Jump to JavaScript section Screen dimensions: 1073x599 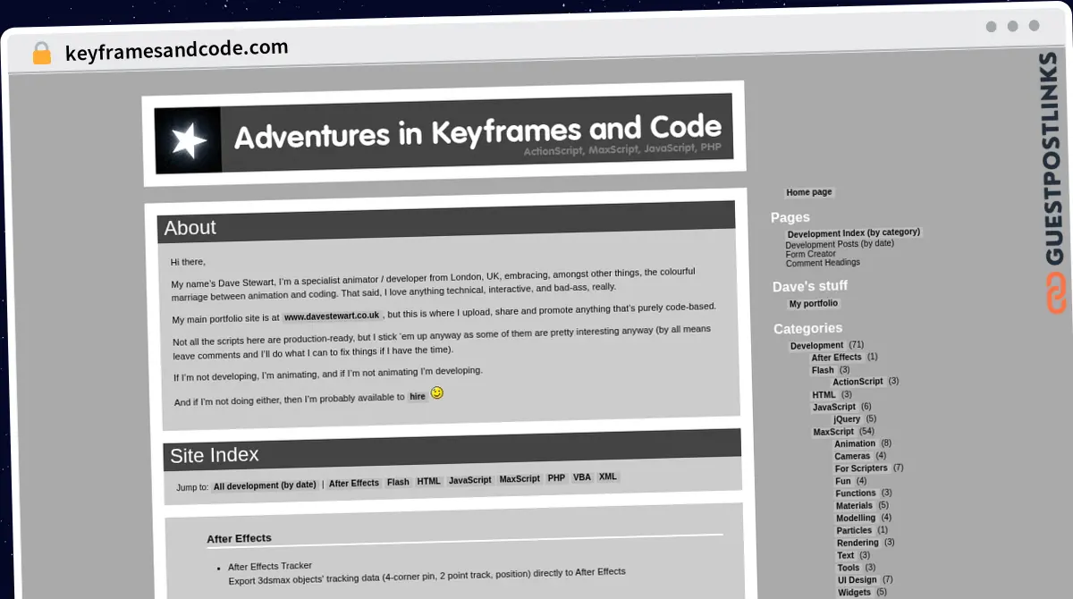470,480
